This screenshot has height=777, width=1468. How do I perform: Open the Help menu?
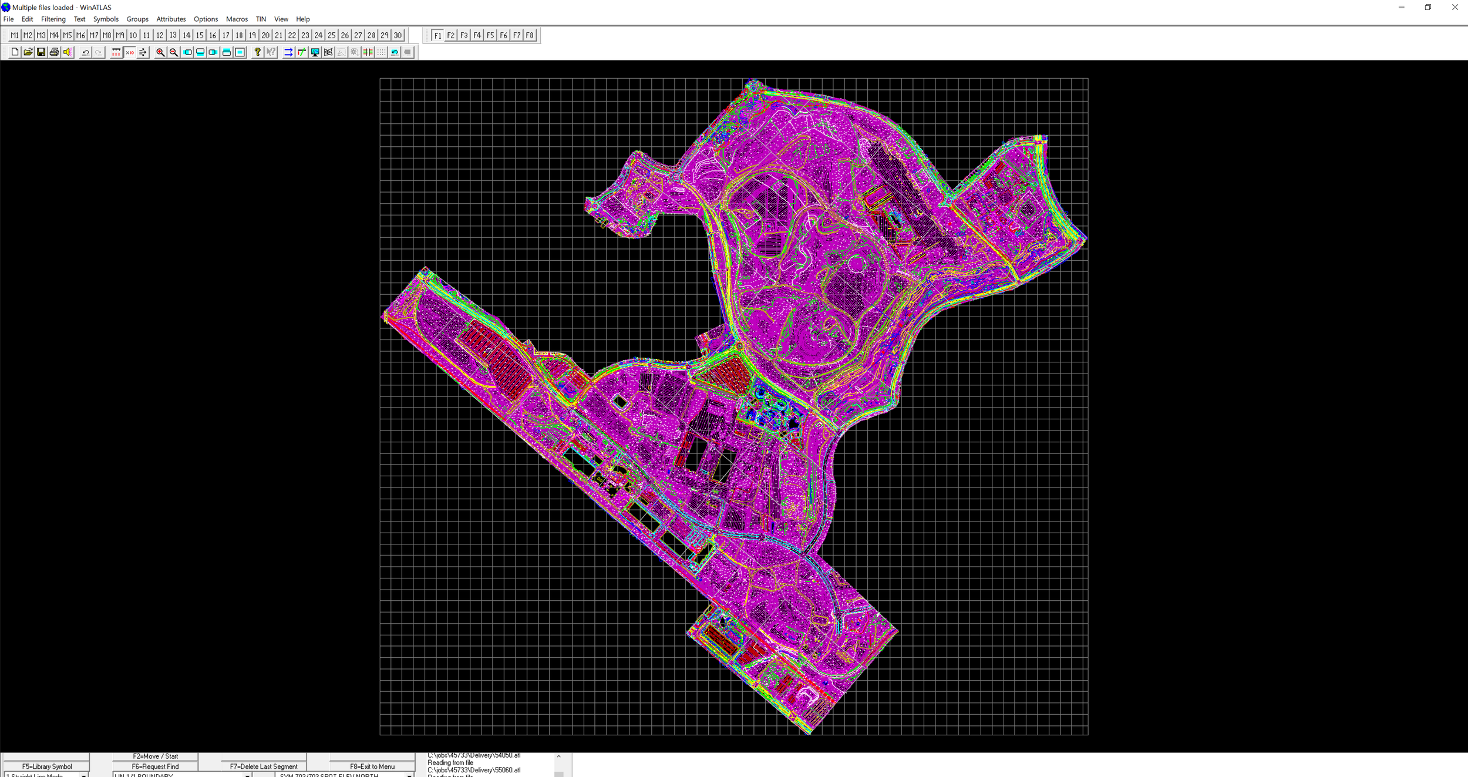pyautogui.click(x=303, y=19)
